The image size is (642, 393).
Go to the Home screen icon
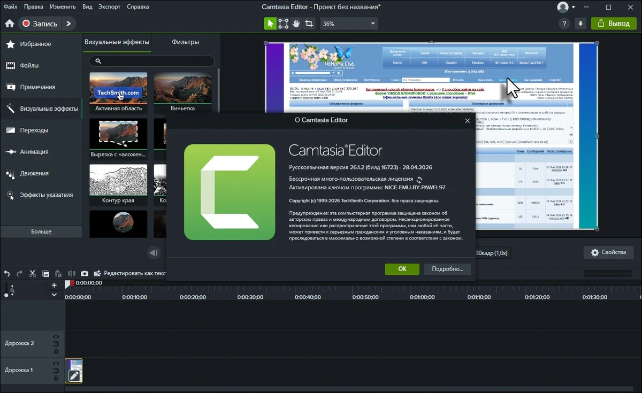[9, 24]
